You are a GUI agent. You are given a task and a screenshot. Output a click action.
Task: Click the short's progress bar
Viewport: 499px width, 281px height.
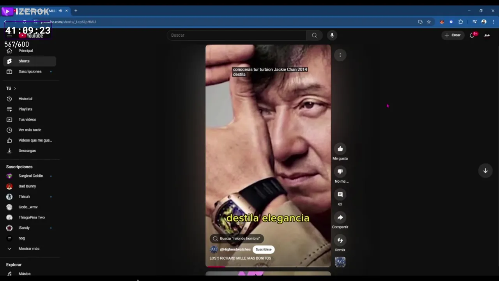point(268,267)
